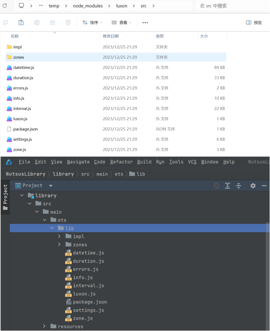Click the This PC monitor icon in address bar
The image size is (270, 331).
tap(21, 6)
